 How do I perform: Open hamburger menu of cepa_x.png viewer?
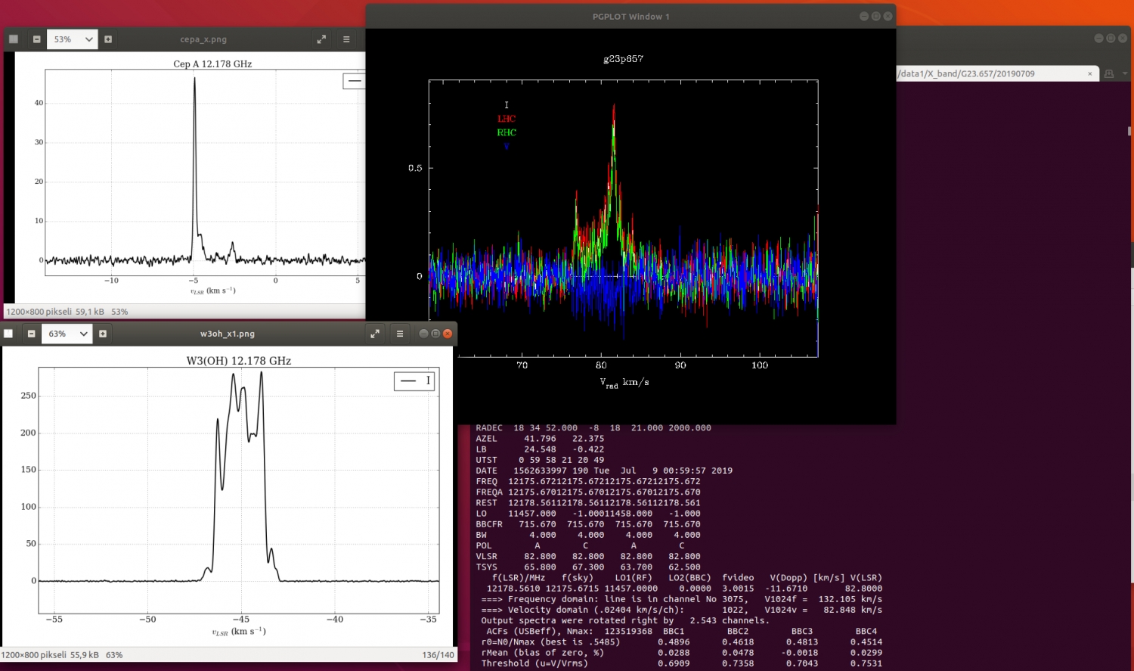(x=346, y=39)
